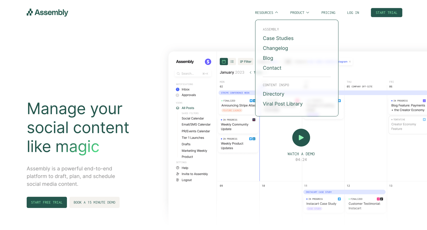The width and height of the screenshot is (427, 230).
Task: Open Weekly Product Updates post
Action: click(x=238, y=144)
